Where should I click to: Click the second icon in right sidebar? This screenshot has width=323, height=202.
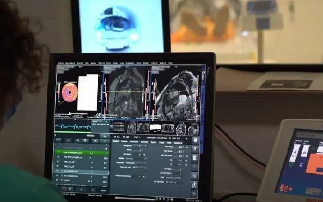coord(195,149)
